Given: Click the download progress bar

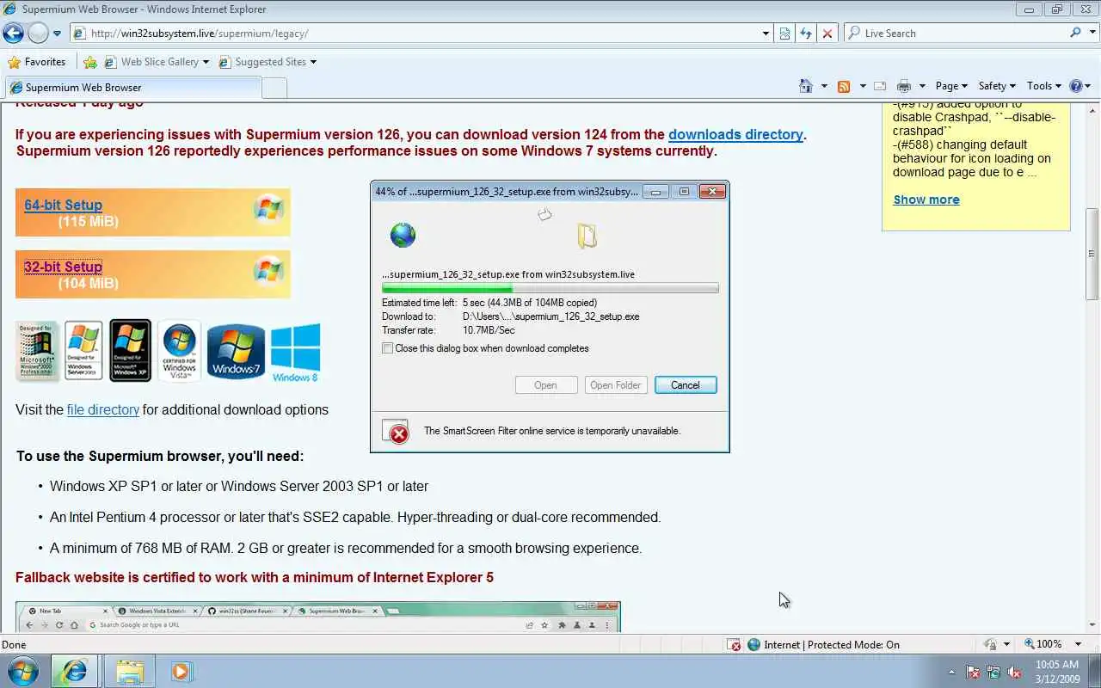Looking at the screenshot, I should (x=550, y=289).
